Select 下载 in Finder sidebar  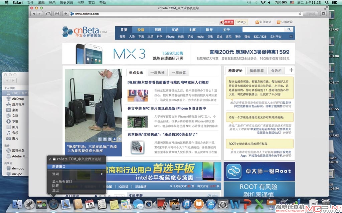[x=15, y=121]
